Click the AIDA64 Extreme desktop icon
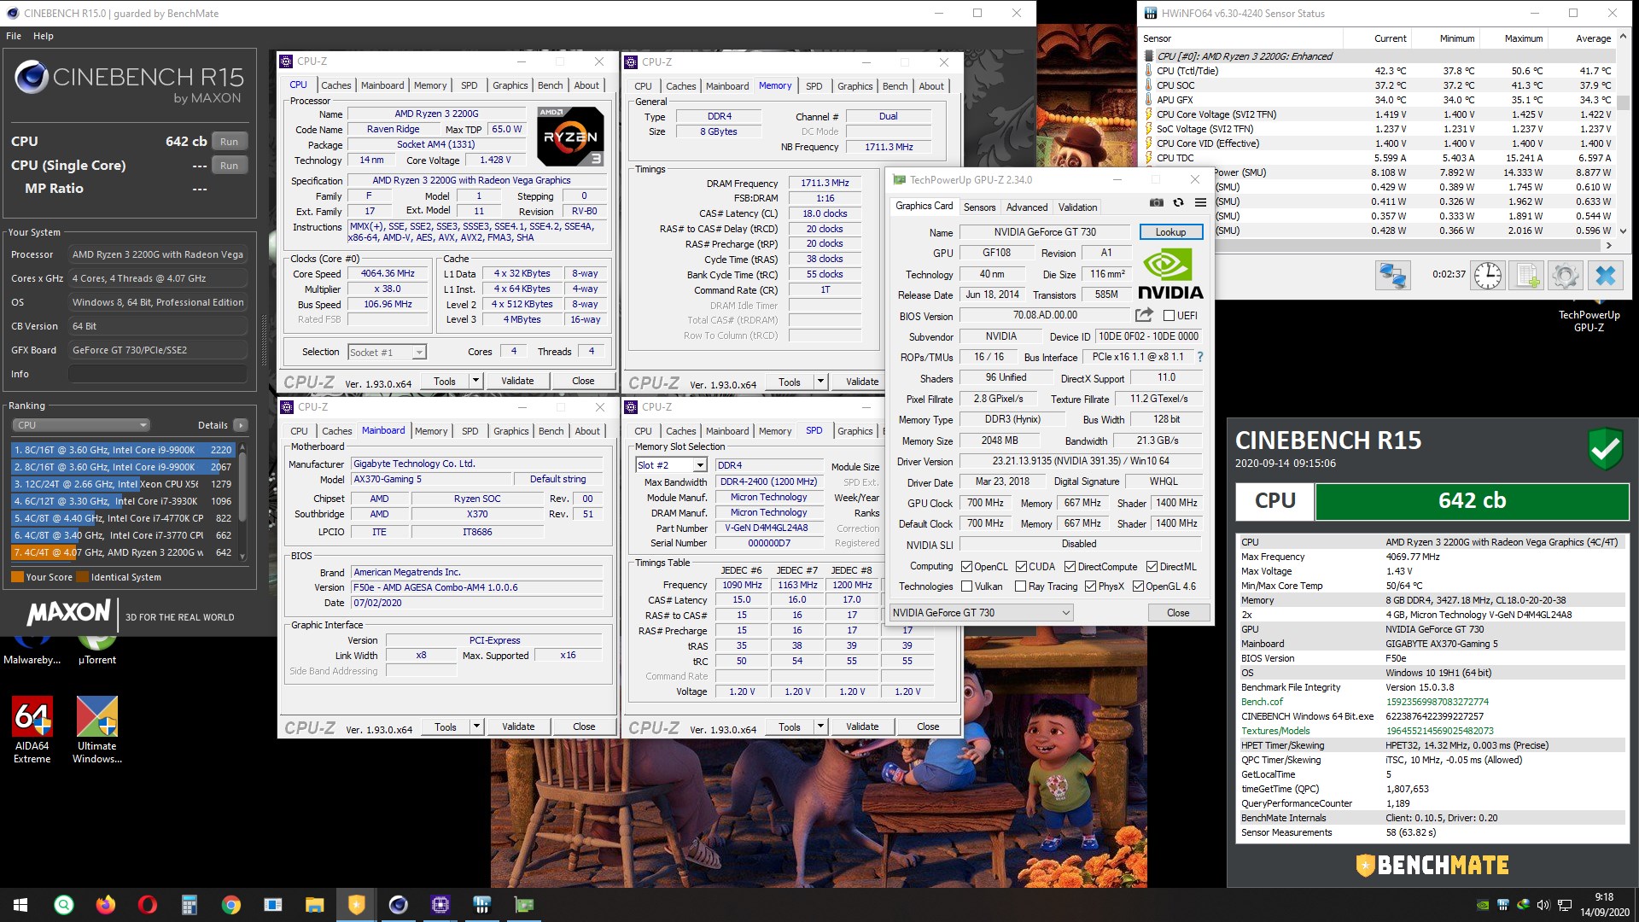 [x=32, y=728]
